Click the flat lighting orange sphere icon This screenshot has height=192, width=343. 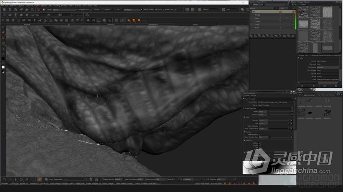(x=129, y=20)
